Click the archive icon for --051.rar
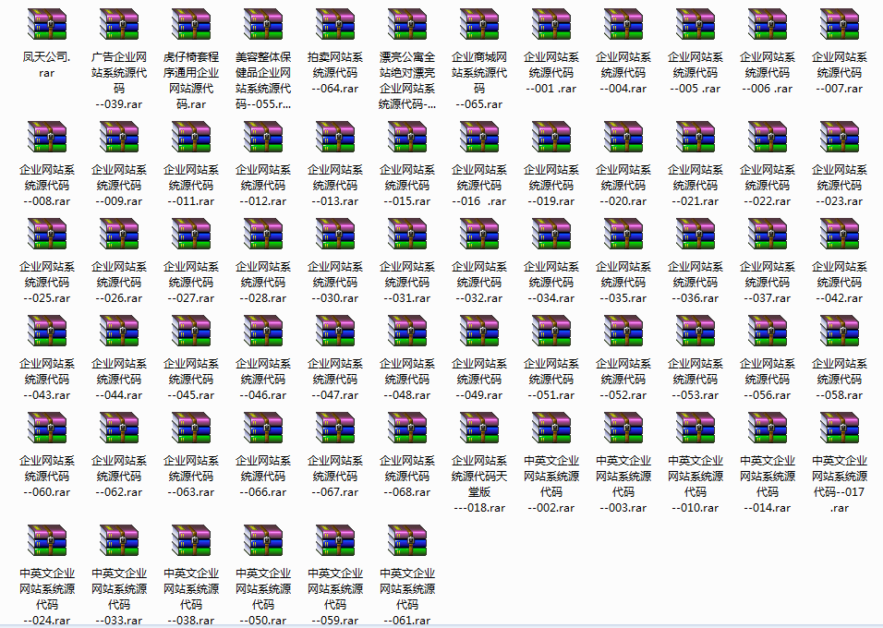This screenshot has height=628, width=883. click(x=552, y=331)
